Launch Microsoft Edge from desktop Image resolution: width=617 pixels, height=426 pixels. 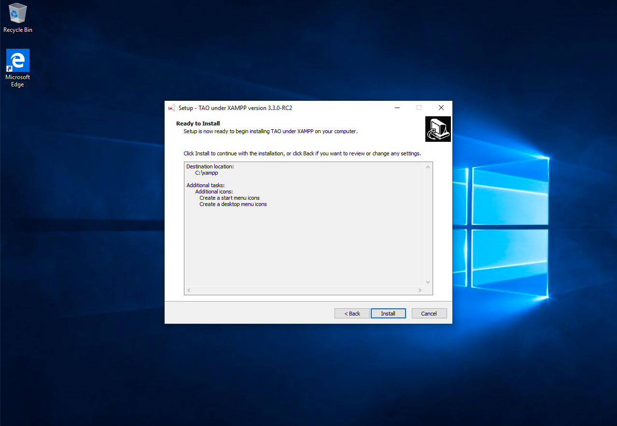[17, 60]
